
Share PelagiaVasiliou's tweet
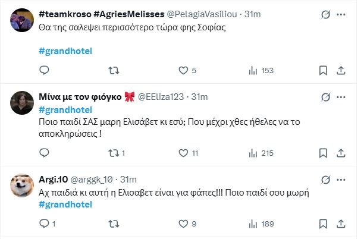click(x=341, y=70)
